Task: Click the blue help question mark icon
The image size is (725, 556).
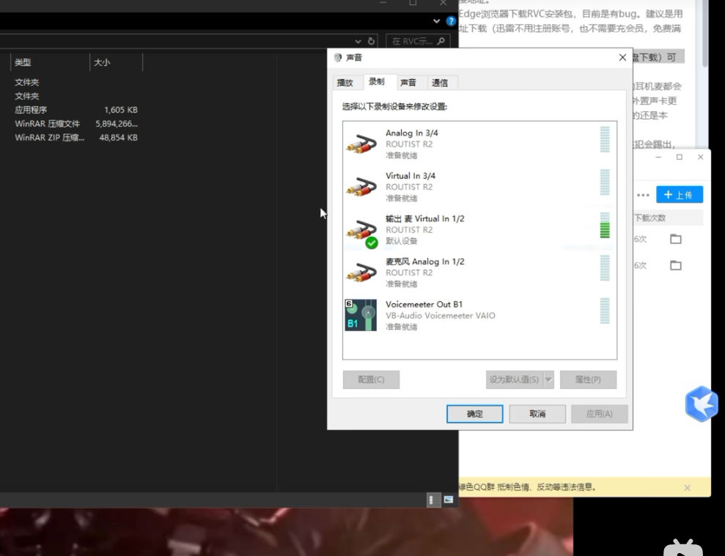Action: coord(451,21)
